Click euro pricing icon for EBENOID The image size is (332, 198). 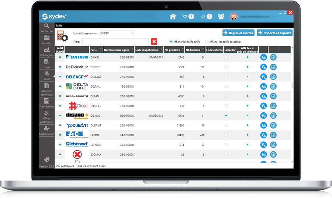point(264,145)
